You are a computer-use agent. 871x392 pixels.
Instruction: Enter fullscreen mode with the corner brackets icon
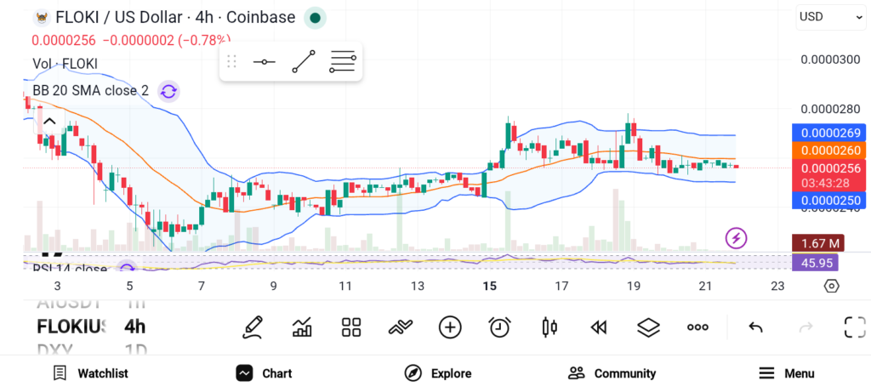(855, 327)
